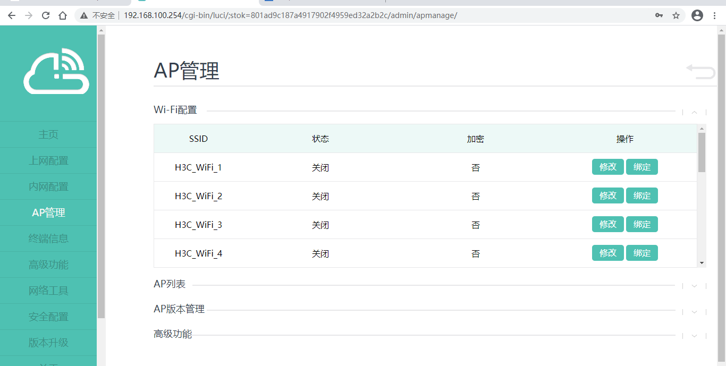
Task: Click 绑定 for H3C_WiFi_4
Action: pos(642,253)
